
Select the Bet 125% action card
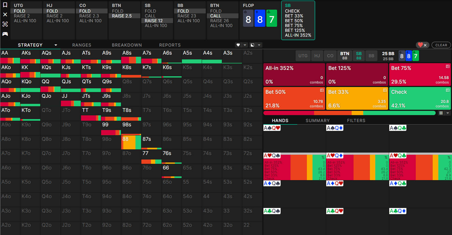[x=357, y=74]
